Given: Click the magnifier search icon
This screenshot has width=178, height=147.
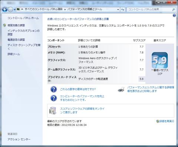Looking at the screenshot, I should click(x=174, y=10).
